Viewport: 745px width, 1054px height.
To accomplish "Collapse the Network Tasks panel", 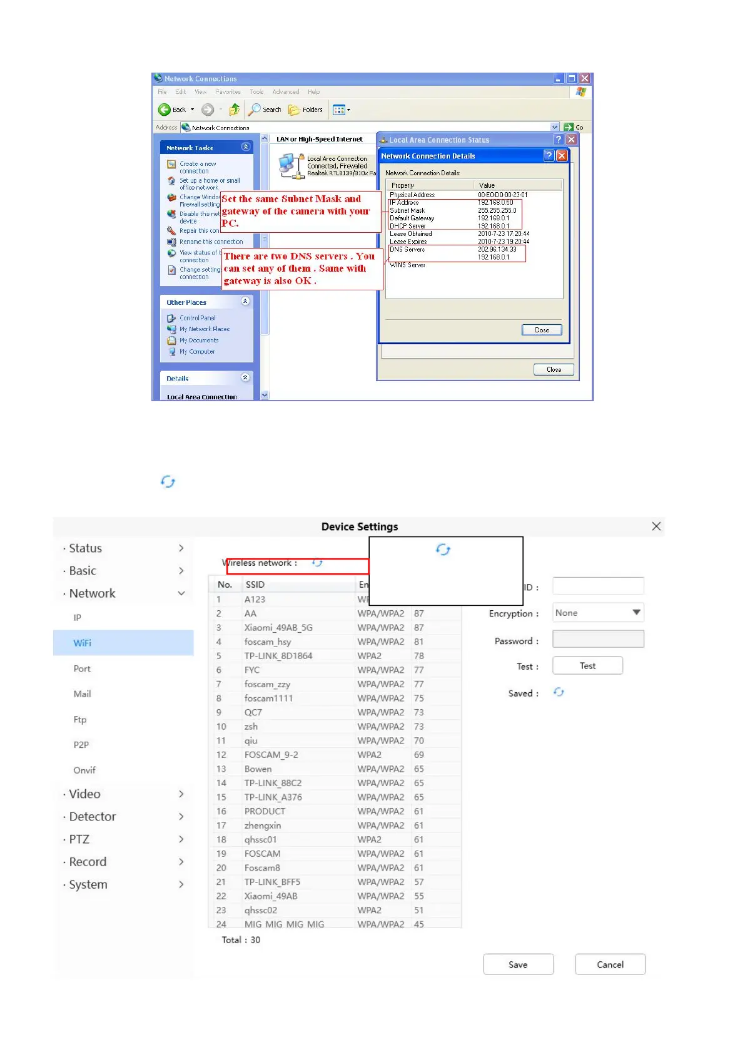I will (x=245, y=147).
